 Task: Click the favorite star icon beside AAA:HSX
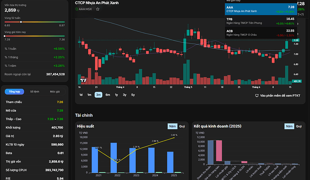click(97, 9)
